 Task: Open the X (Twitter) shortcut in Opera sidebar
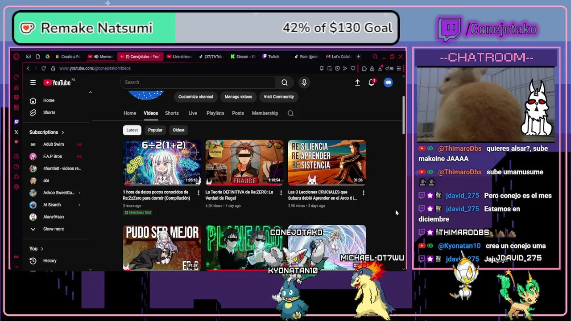[x=17, y=132]
